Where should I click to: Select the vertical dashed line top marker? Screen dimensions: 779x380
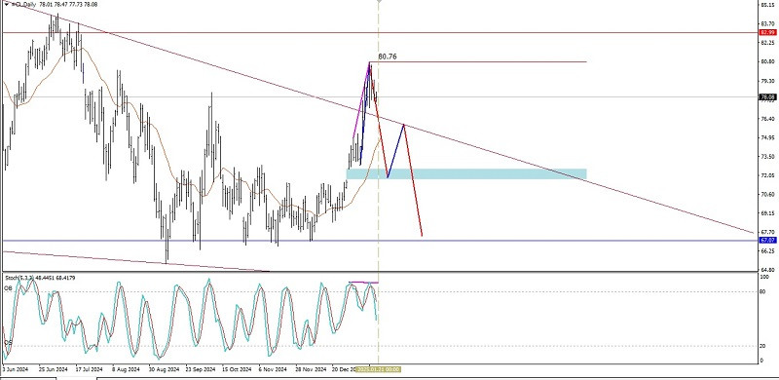379,2
